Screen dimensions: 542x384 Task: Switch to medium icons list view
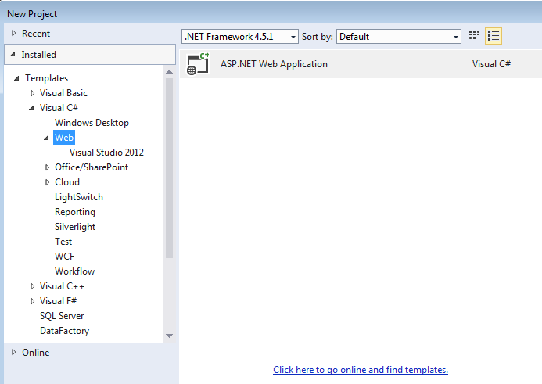(494, 36)
